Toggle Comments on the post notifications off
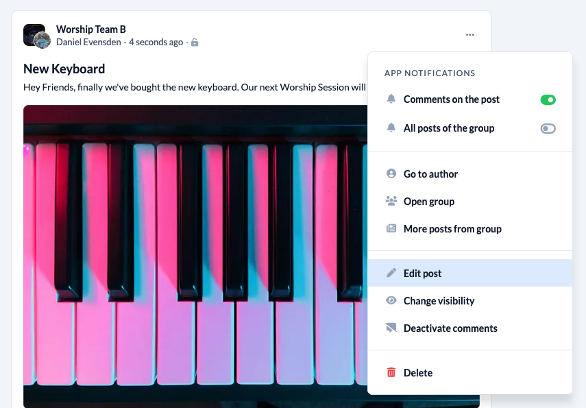 548,100
